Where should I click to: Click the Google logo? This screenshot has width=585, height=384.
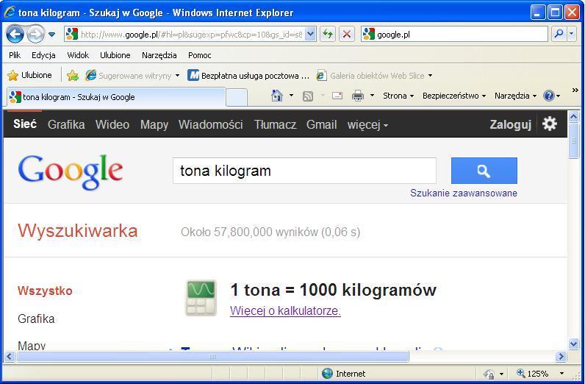(x=70, y=172)
